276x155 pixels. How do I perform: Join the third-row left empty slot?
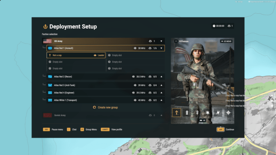pyautogui.click(x=76, y=68)
